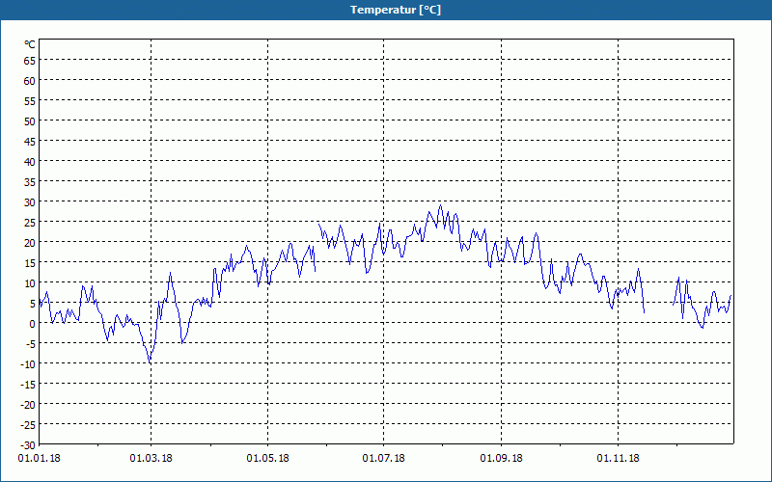Viewport: 772px width, 482px height.
Task: Select the 01.05.18 date label
Action: 268,459
